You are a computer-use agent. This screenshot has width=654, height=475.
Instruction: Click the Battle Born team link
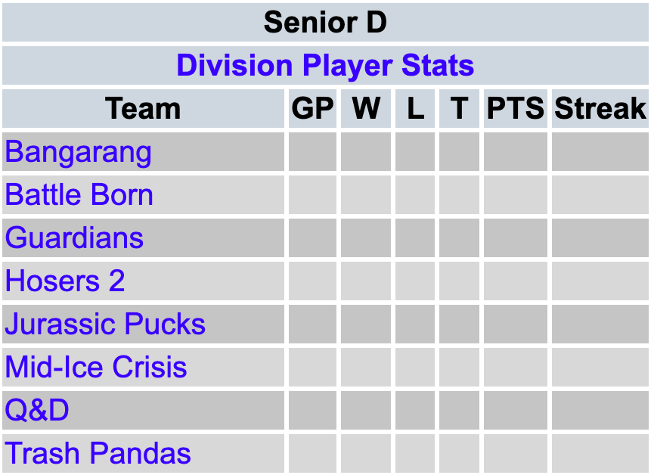coord(79,195)
